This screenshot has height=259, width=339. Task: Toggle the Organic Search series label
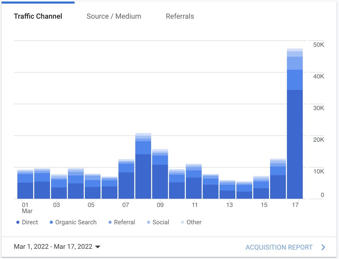point(76,222)
